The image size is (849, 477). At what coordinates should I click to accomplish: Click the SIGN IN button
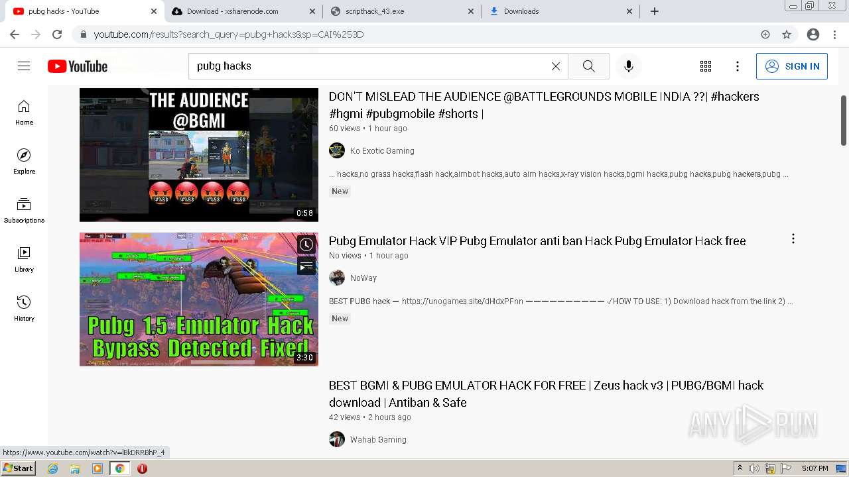coord(792,66)
